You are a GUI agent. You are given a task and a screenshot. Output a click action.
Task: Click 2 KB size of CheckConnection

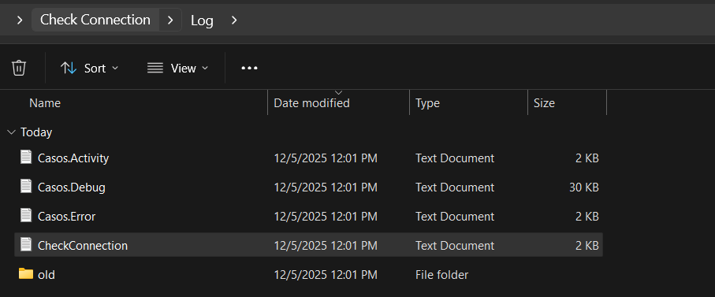tap(587, 246)
